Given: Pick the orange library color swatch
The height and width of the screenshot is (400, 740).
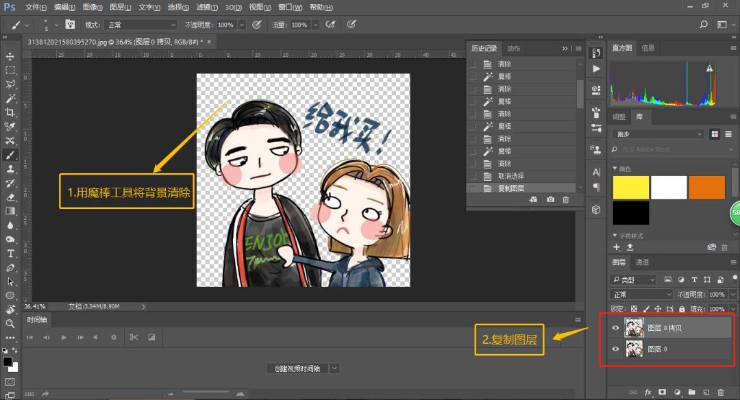Looking at the screenshot, I should [x=707, y=187].
